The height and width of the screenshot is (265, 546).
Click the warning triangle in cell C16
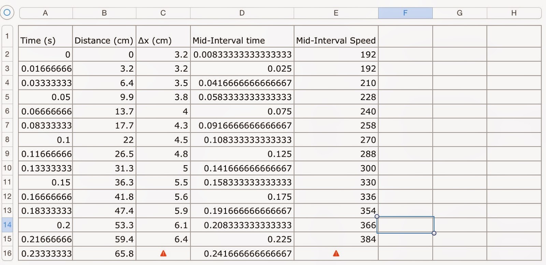[x=163, y=253]
